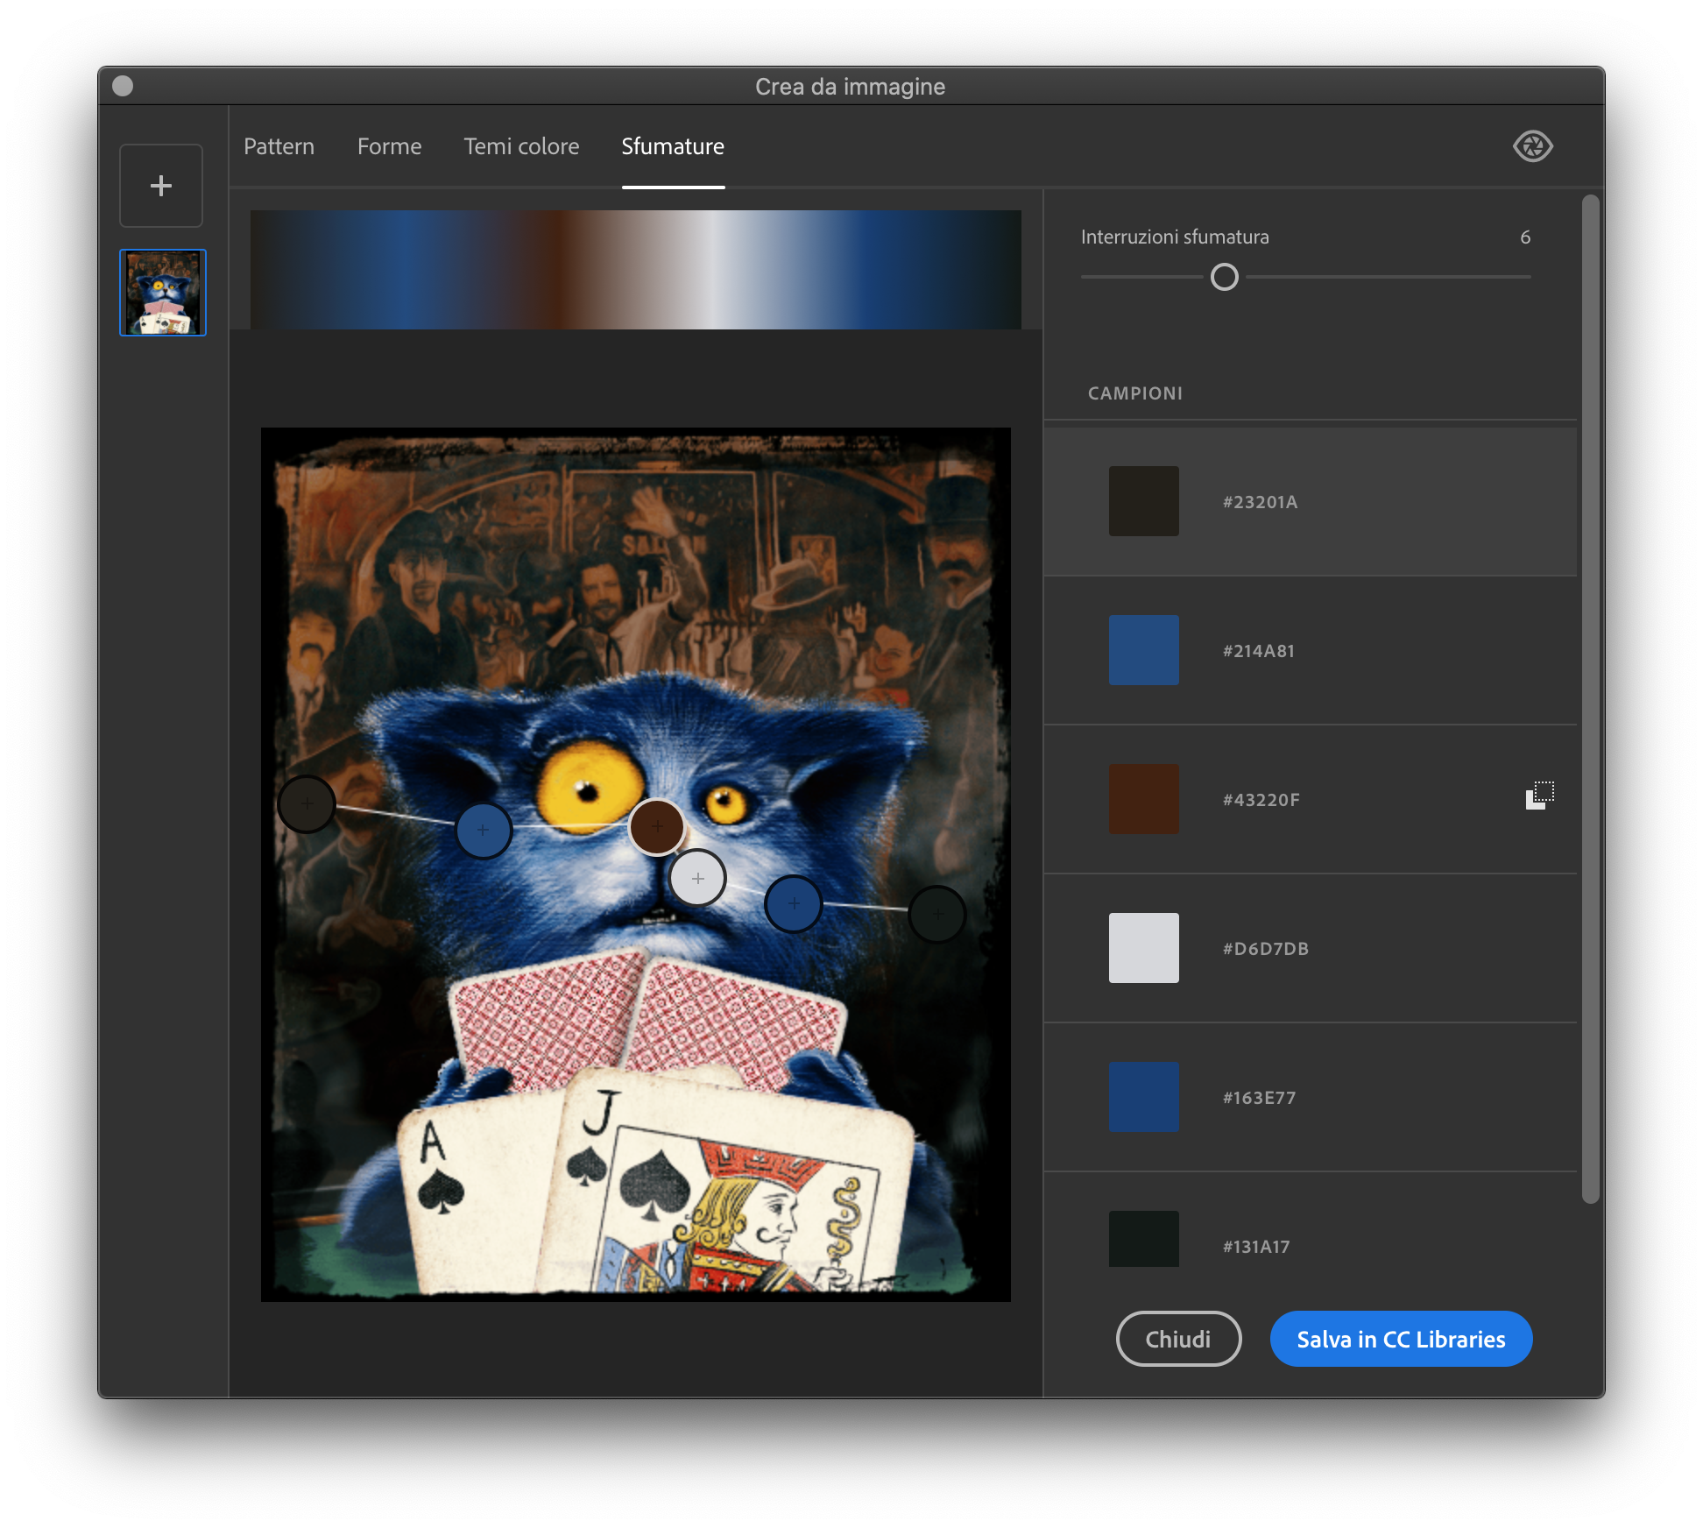Select the rightmost dark gradient stop handle
The height and width of the screenshot is (1528, 1703).
tap(936, 914)
